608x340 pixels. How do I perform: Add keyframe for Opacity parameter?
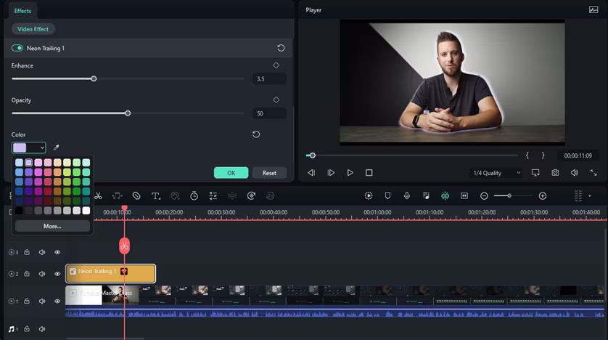276,100
